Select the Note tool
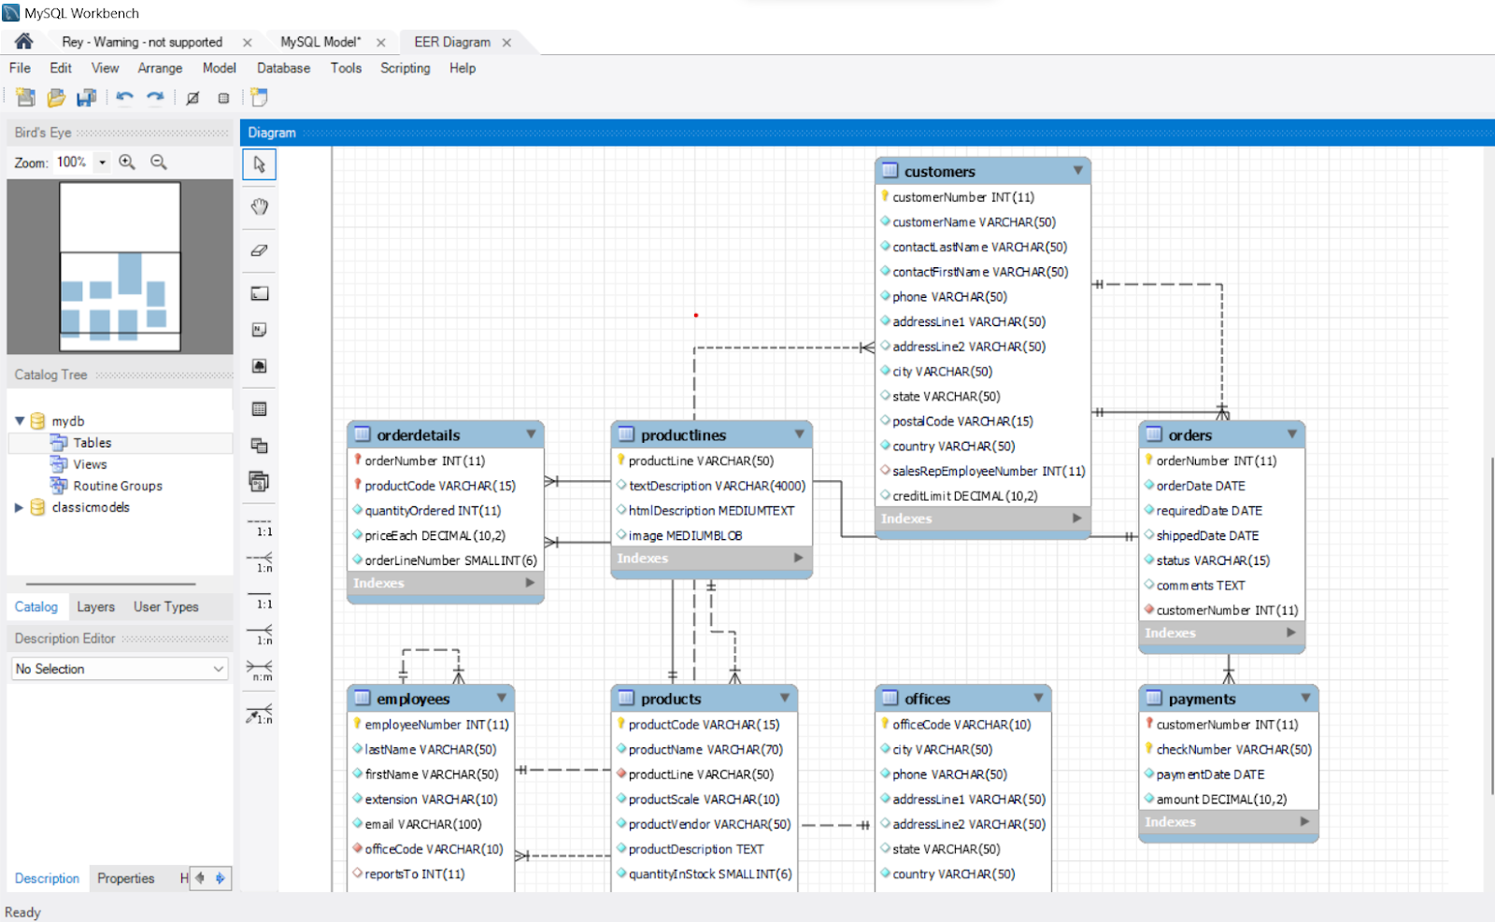The width and height of the screenshot is (1495, 922). pyautogui.click(x=260, y=330)
